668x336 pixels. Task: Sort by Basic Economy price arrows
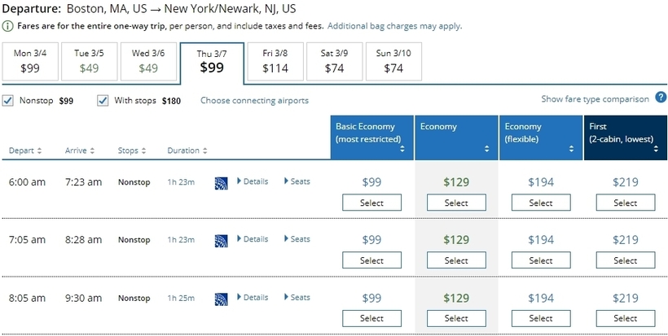[x=402, y=149]
